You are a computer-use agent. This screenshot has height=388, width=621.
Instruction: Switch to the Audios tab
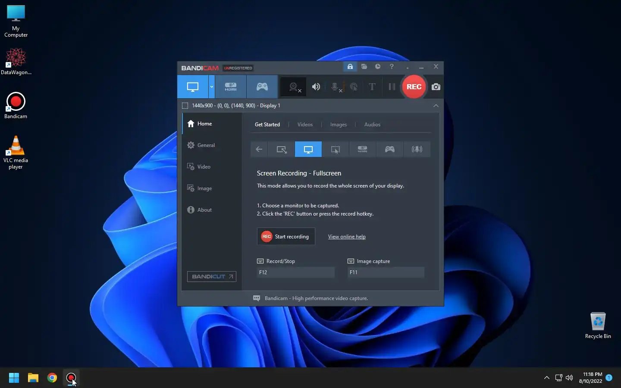(372, 125)
